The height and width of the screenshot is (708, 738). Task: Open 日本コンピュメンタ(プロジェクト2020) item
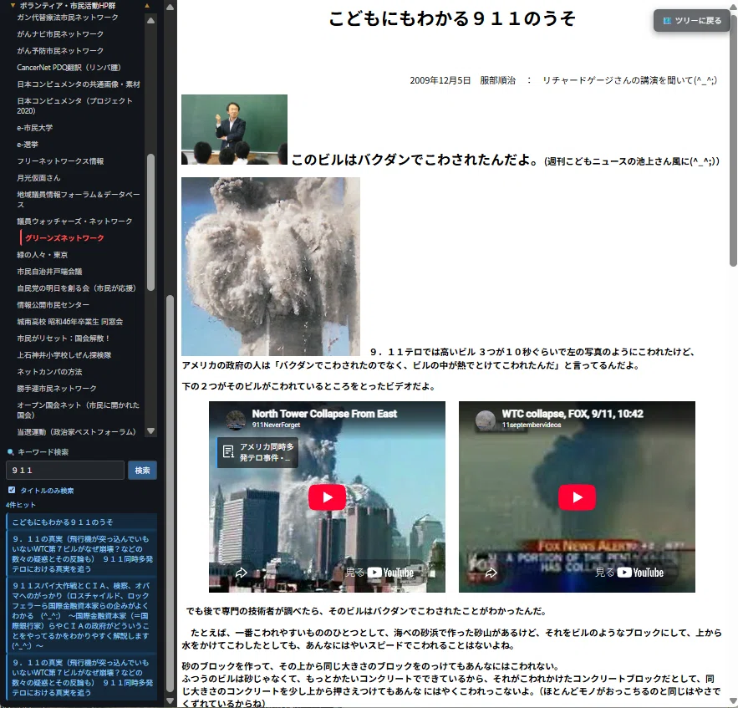tap(74, 106)
